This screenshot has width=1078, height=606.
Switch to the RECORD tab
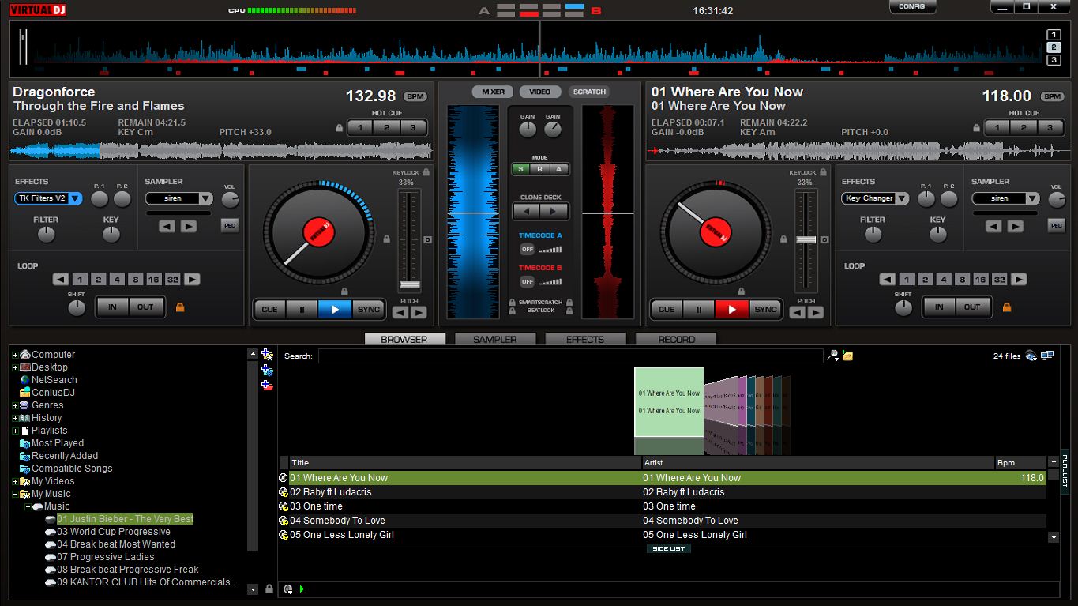677,339
